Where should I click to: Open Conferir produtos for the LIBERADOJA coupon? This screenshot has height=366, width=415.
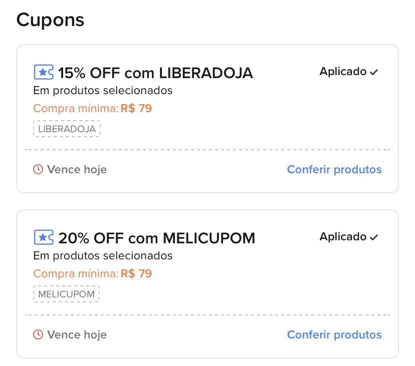(334, 169)
